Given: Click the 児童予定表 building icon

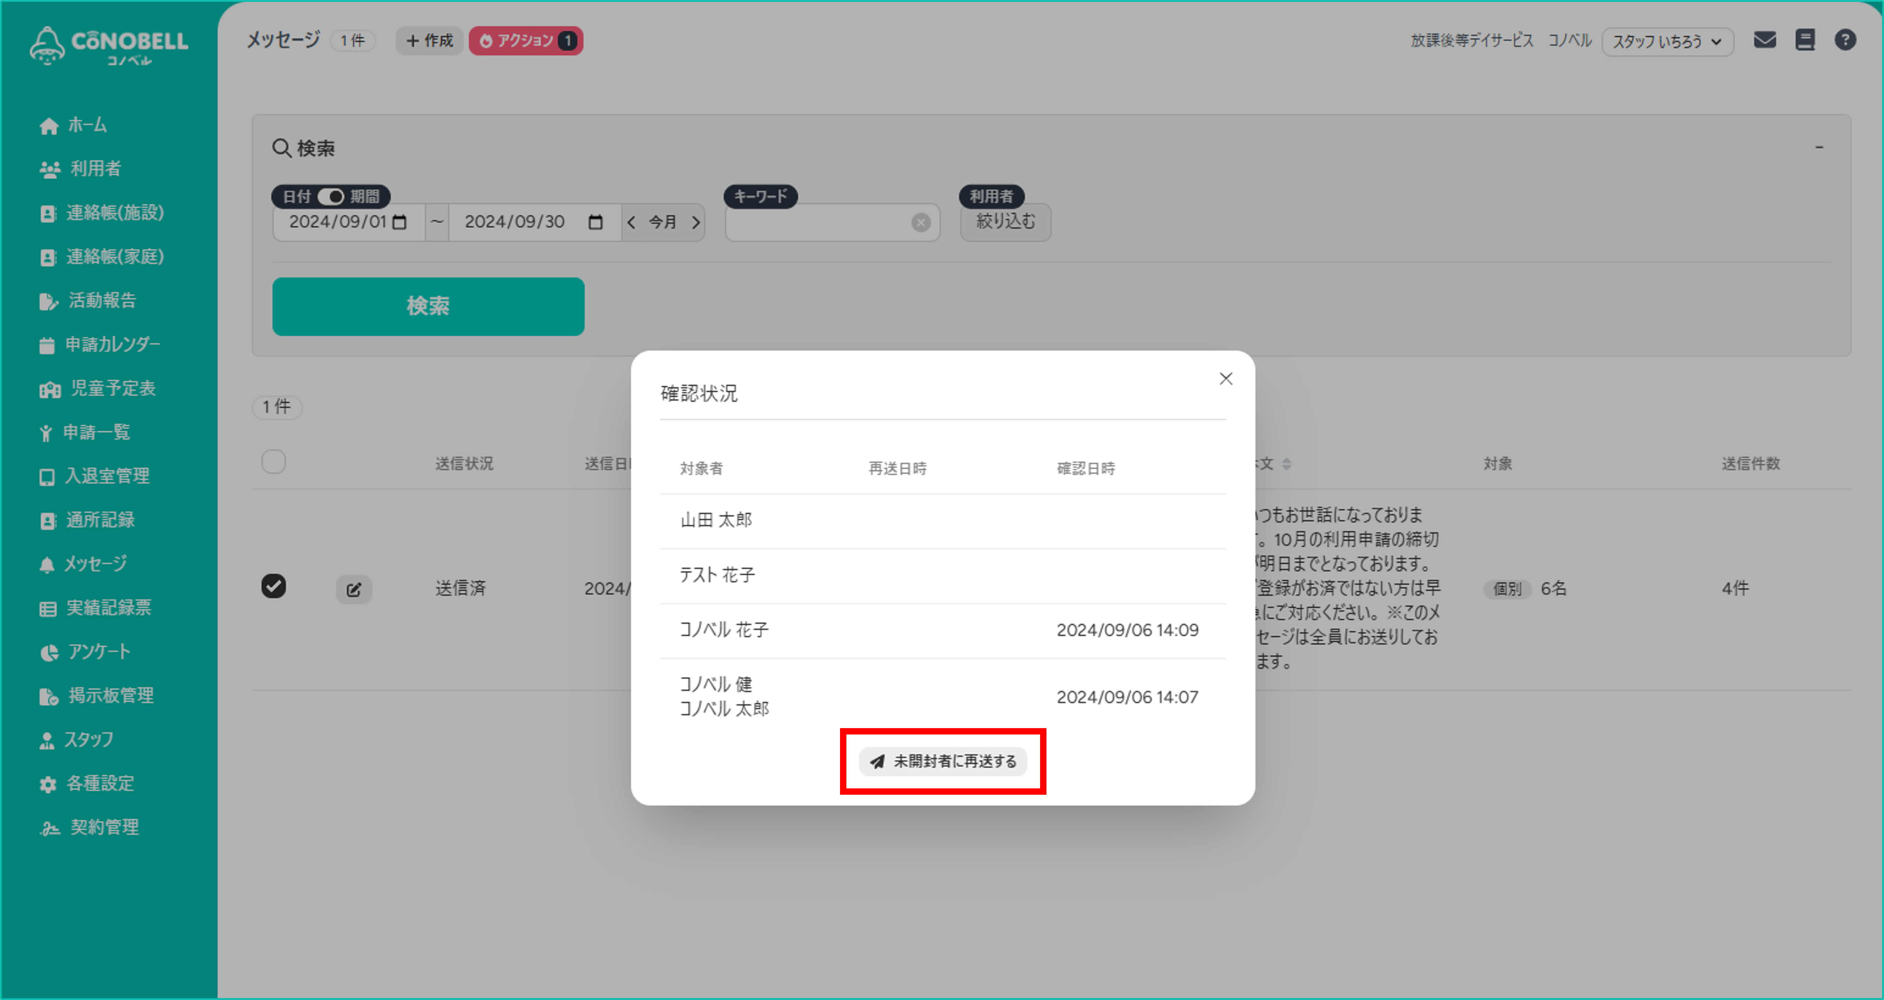Looking at the screenshot, I should point(49,389).
